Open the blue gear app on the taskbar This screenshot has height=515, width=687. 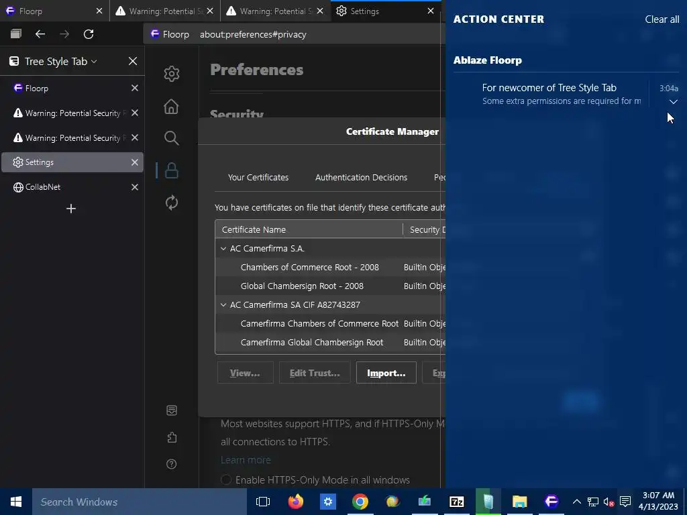coord(327,502)
